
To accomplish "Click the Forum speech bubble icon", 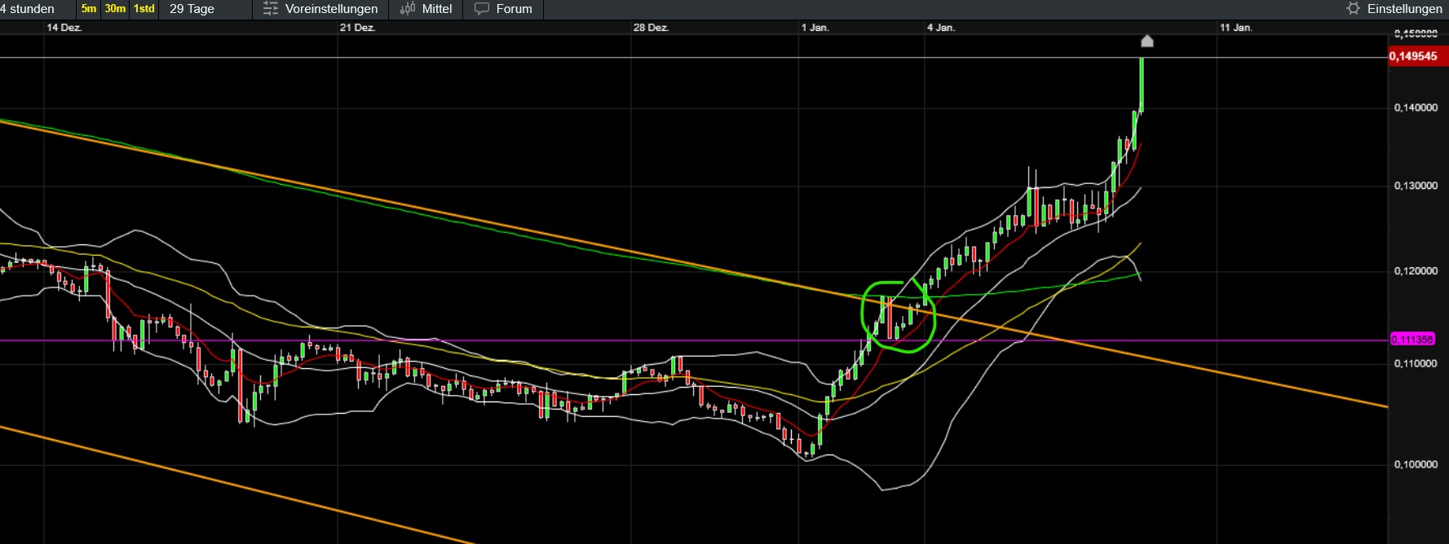I will (x=482, y=9).
